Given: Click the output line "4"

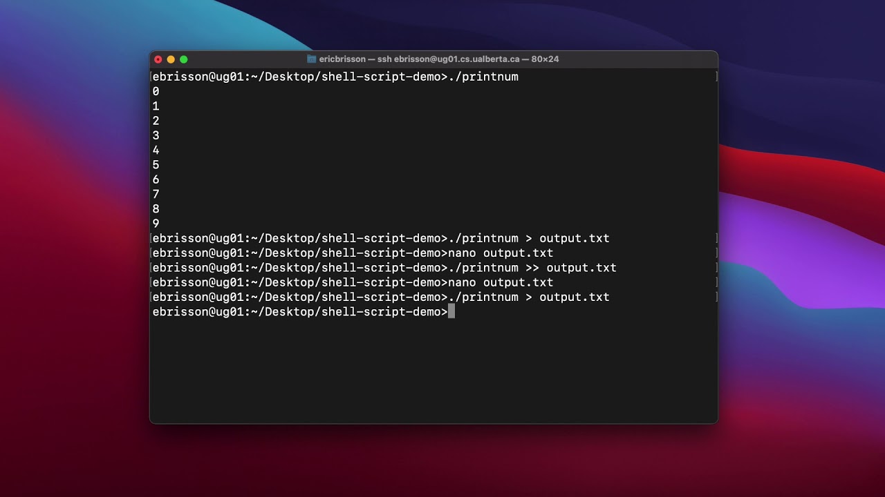Looking at the screenshot, I should (x=156, y=150).
